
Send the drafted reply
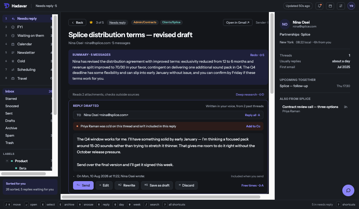coord(83,185)
